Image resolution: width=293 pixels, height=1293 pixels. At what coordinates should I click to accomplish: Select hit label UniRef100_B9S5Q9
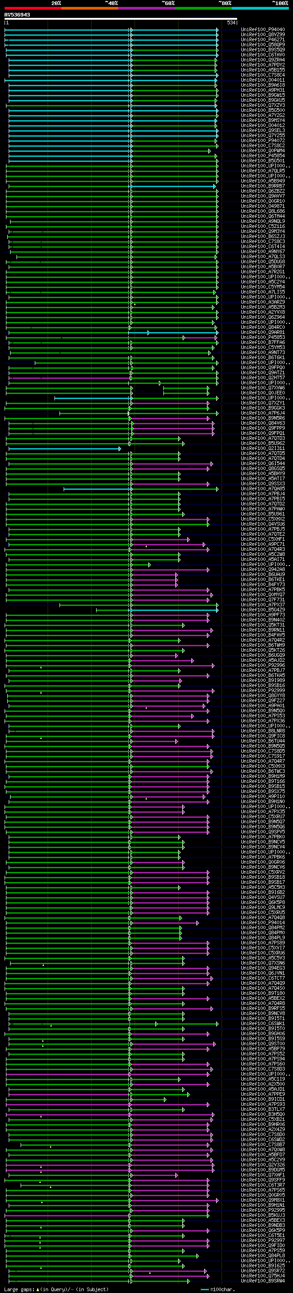pos(263,50)
